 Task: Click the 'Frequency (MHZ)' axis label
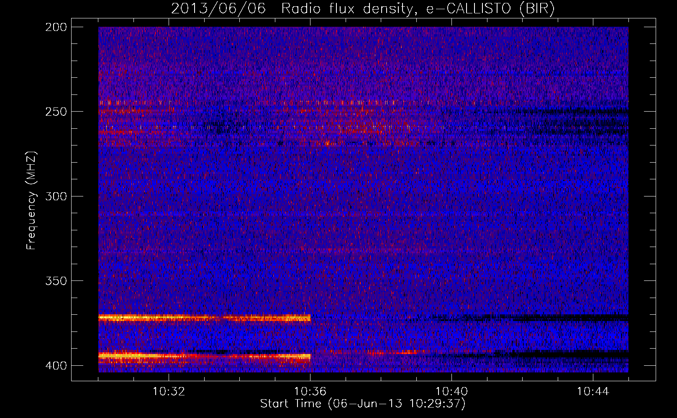(x=31, y=201)
